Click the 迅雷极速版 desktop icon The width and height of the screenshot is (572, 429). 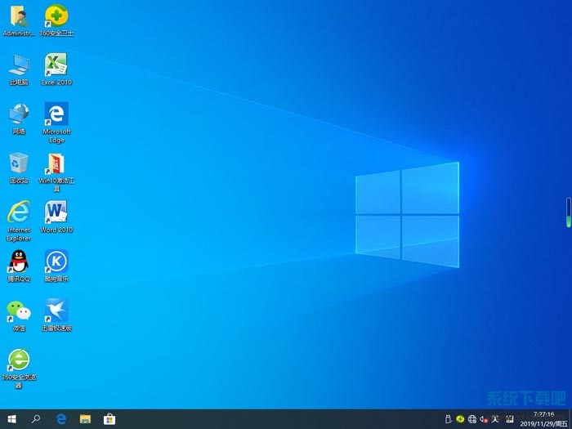click(x=56, y=311)
